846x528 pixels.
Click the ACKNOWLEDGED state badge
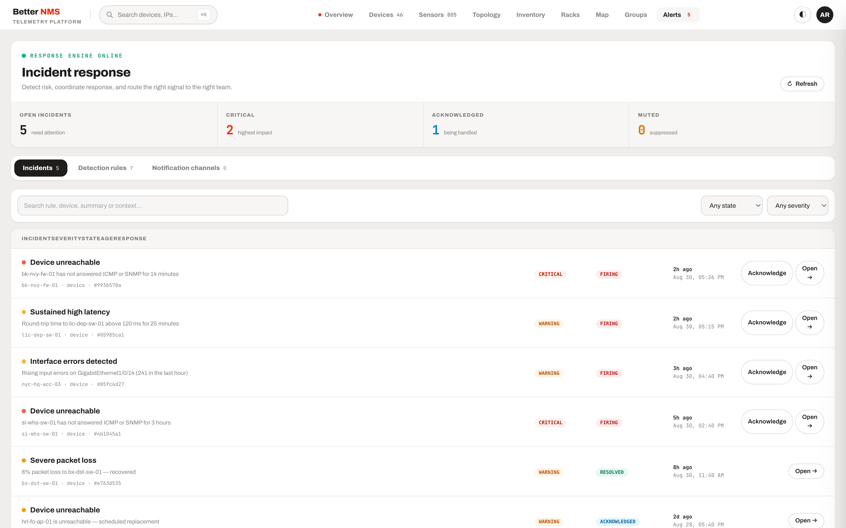click(x=617, y=522)
